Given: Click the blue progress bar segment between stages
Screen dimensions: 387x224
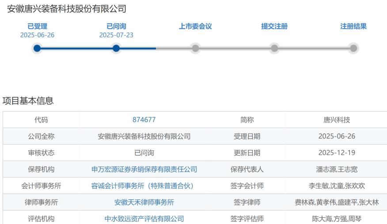Looking at the screenshot, I should point(76,48).
